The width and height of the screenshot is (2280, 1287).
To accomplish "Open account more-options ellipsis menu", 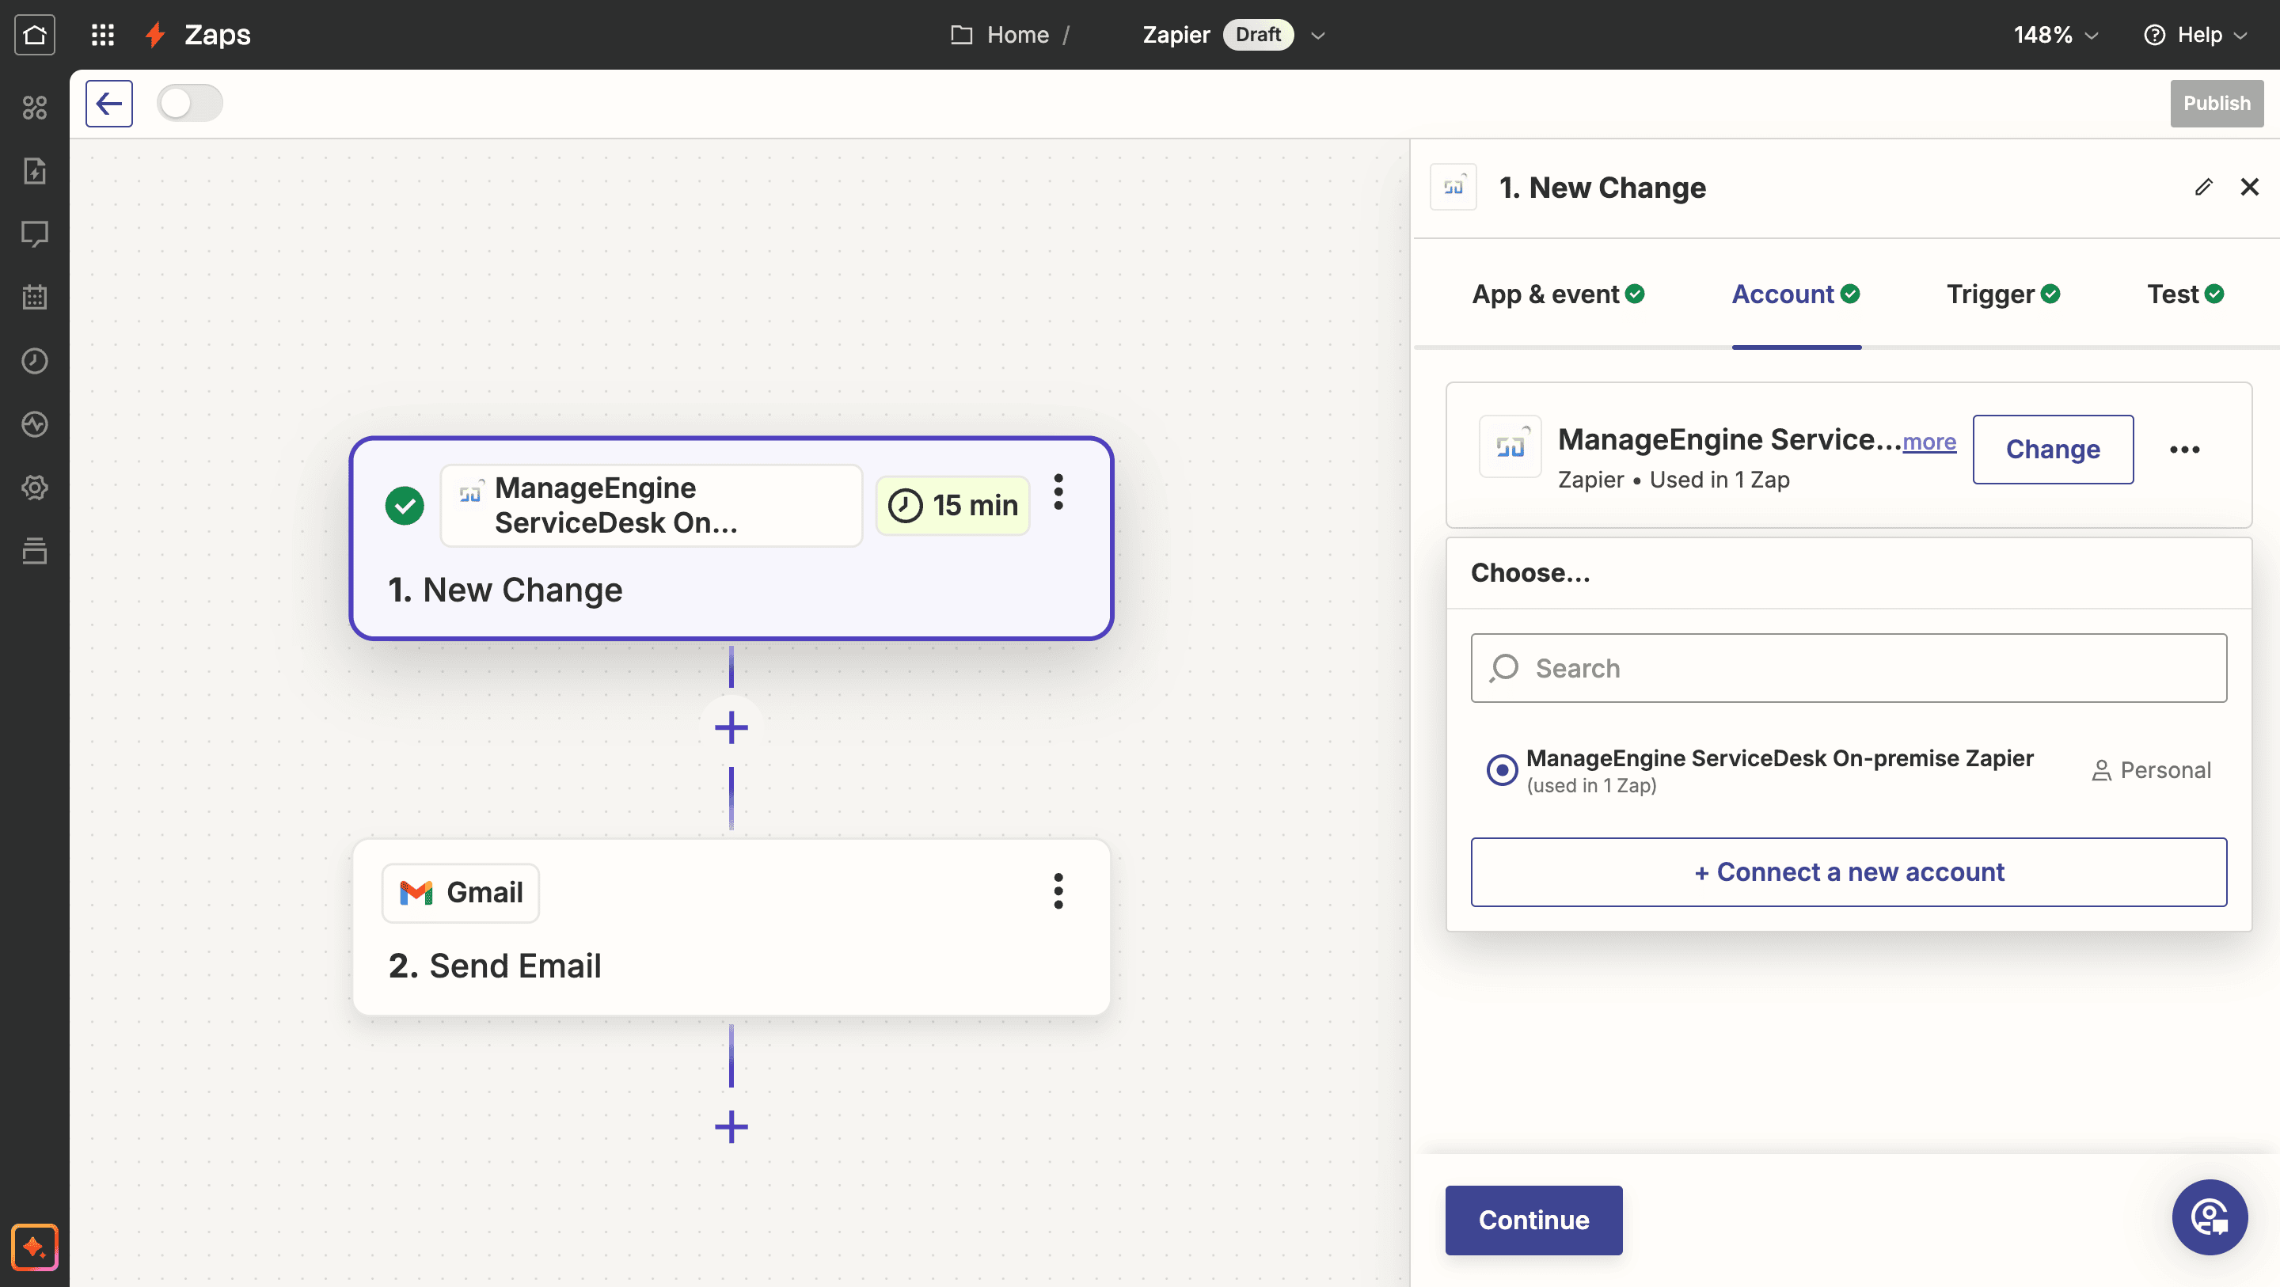I will click(x=2184, y=450).
